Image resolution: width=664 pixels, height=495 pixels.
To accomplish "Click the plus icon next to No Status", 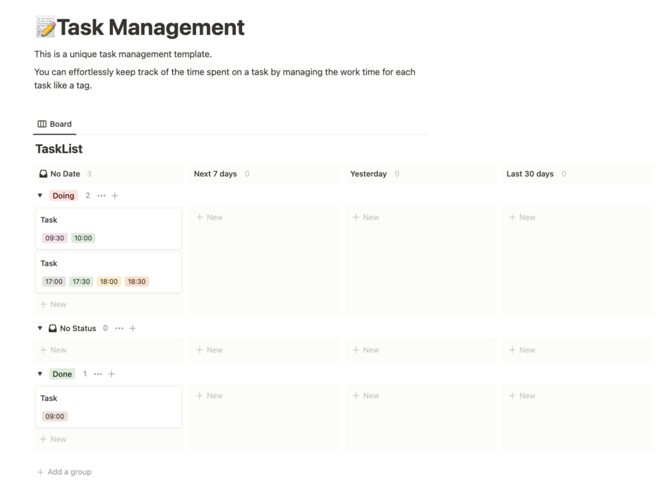I will click(x=133, y=329).
